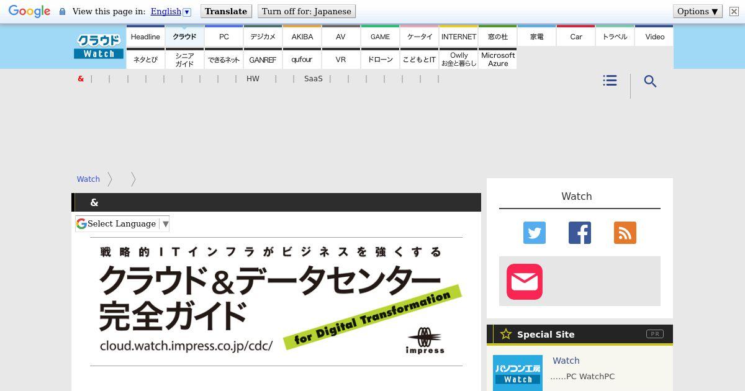The height and width of the screenshot is (391, 745).
Task: Close the Google Translate bar
Action: point(734,12)
